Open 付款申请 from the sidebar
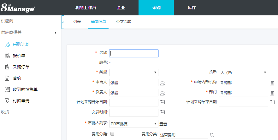The width and height of the screenshot is (278, 140). click(x=21, y=101)
